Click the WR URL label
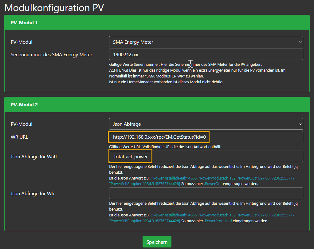This screenshot has height=249, width=314. coord(19,137)
